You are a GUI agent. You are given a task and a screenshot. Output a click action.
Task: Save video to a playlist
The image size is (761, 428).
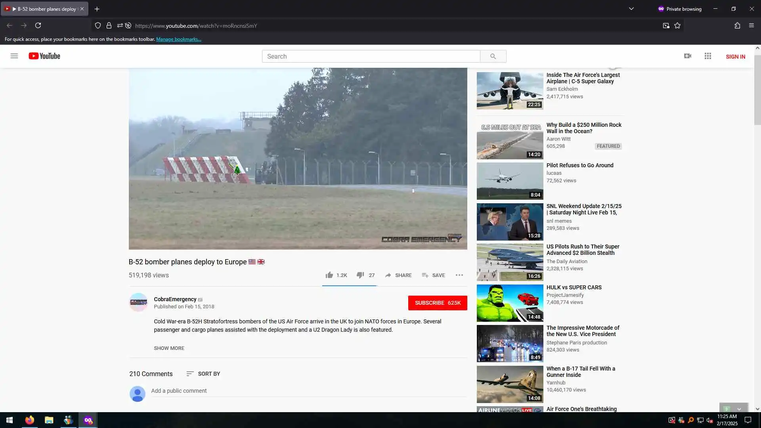click(x=433, y=275)
